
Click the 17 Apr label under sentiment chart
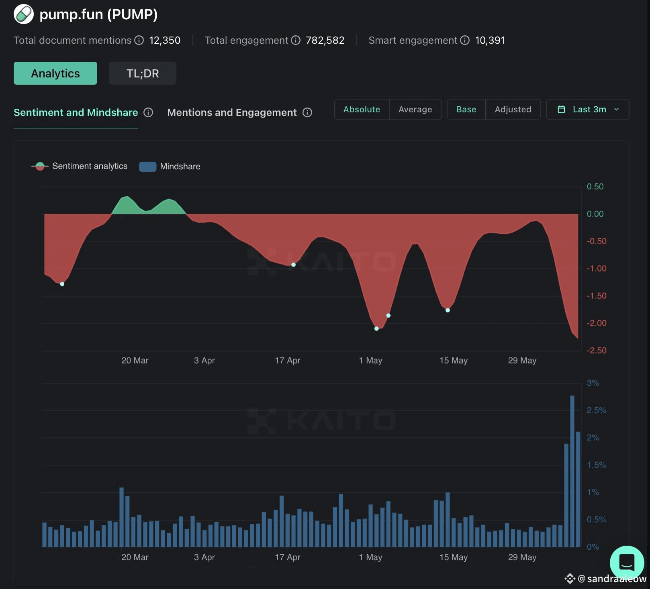288,360
